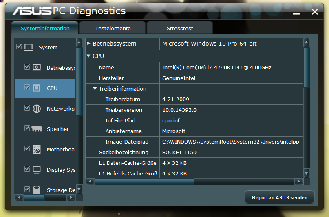Click the Storage Device cylinder icon

coord(37,190)
